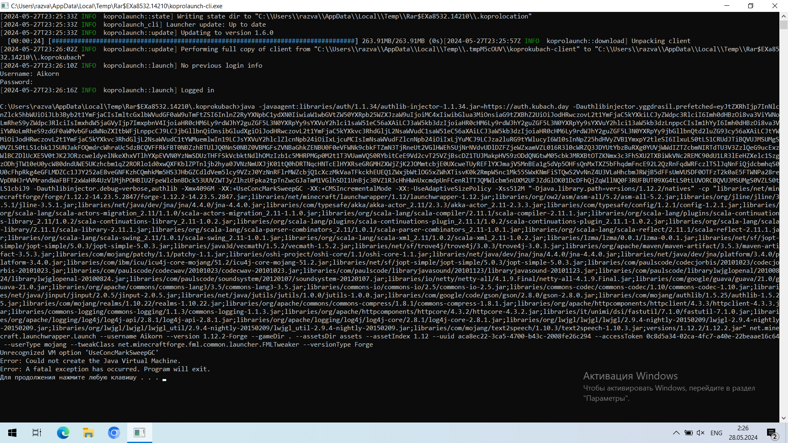Select the koprolaunch console taskbar icon
788x443 pixels.
140,433
